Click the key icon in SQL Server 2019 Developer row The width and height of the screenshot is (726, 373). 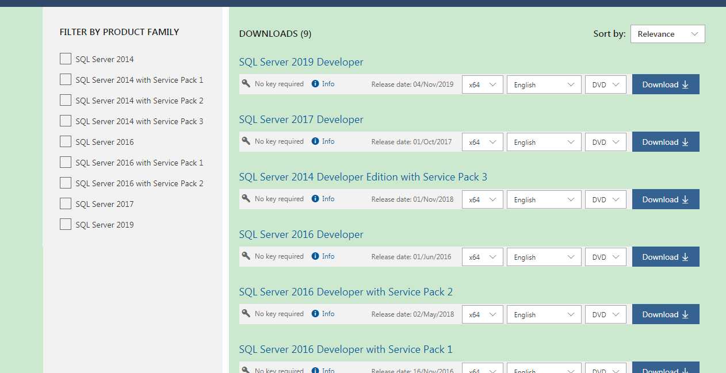[246, 83]
